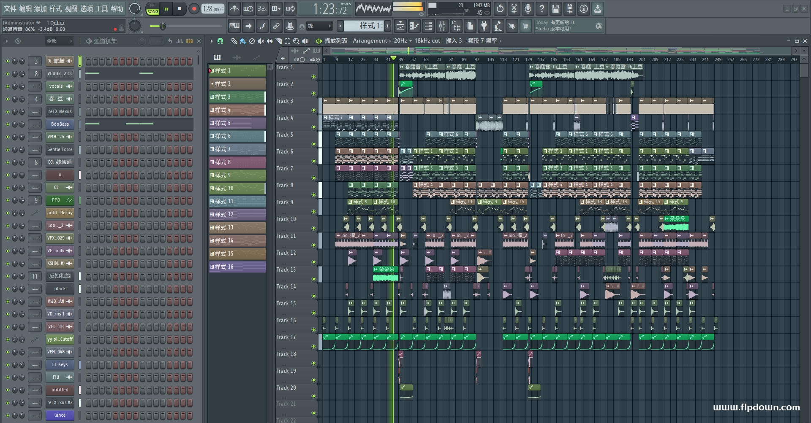The height and width of the screenshot is (423, 811).
Task: Select pattern 样式 10 in the picker
Action: tap(237, 189)
